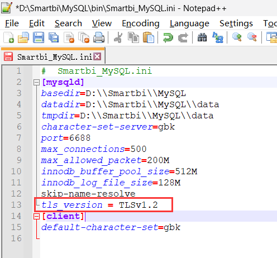Click the unsaved red disk tab icon
This screenshot has width=277, height=258.
(8, 56)
